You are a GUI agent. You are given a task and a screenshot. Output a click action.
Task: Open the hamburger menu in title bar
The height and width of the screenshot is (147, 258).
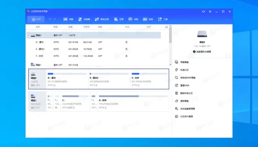pos(210,11)
